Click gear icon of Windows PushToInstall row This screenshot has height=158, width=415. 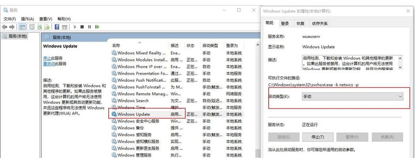pyautogui.click(x=114, y=87)
